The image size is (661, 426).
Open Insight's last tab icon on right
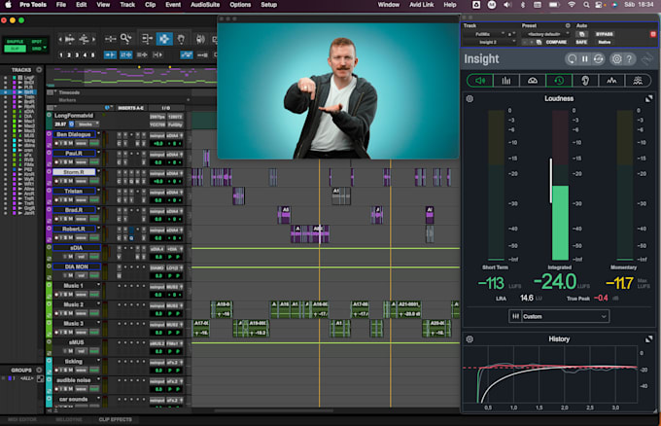coord(638,80)
